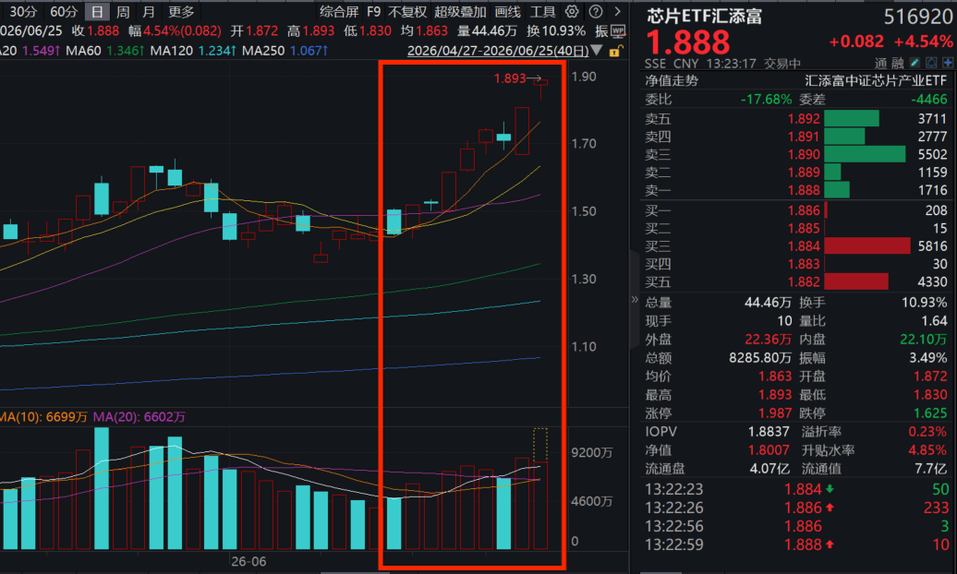The height and width of the screenshot is (574, 957).
Task: Click the 跌停 price 1.625
Action: pos(931,413)
